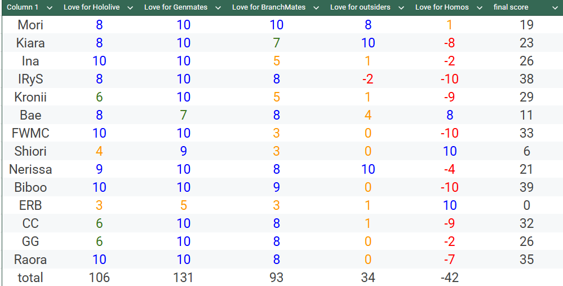Viewport: 563px width, 286px height.
Task: Select Raora's Love for Homos value -7
Action: tap(450, 259)
